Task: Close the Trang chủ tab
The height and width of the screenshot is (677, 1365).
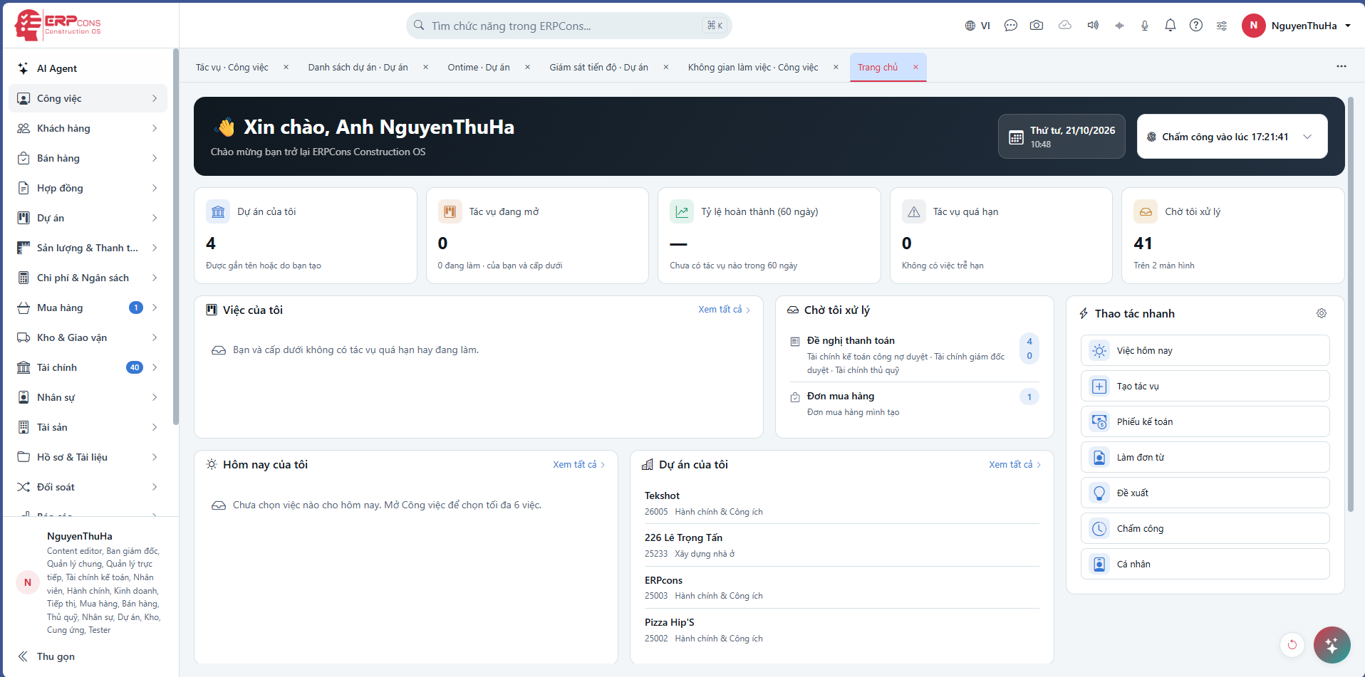Action: [x=915, y=67]
